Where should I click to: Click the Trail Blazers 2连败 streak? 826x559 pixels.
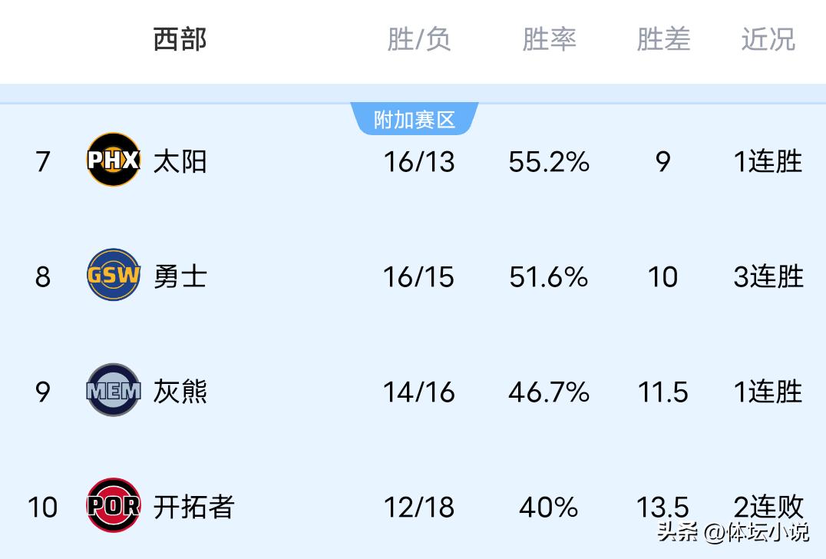[768, 507]
